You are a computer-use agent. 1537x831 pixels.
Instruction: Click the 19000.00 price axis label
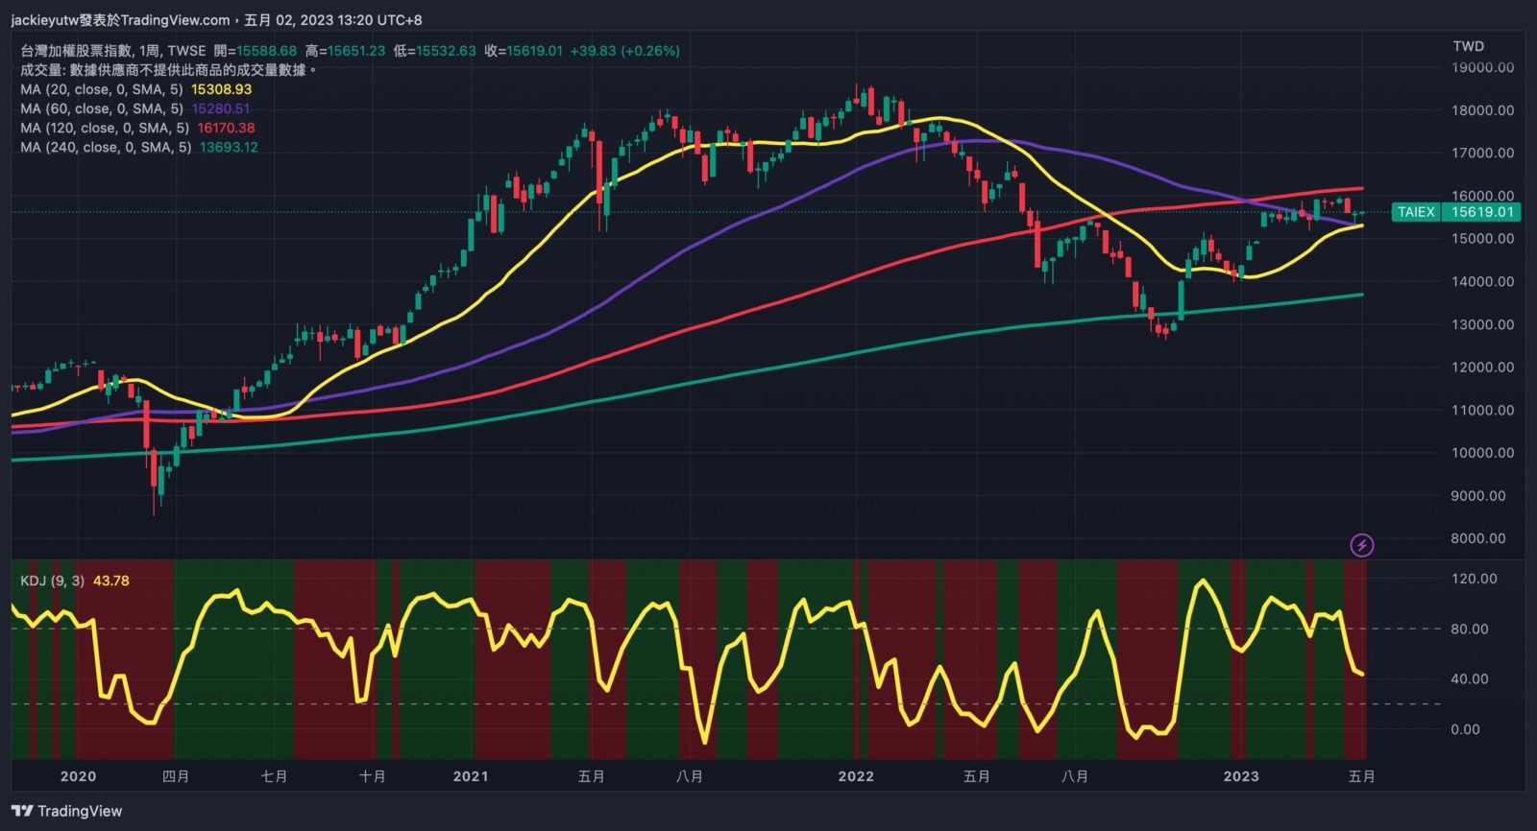(1482, 67)
